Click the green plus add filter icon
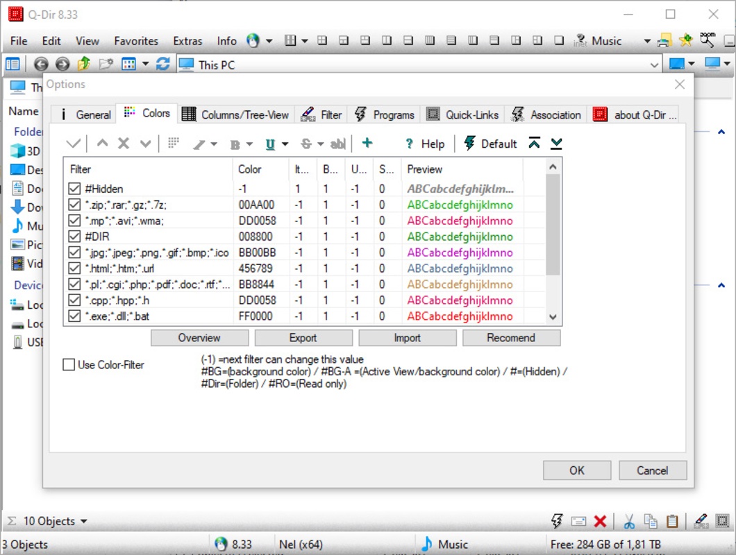Viewport: 736px width, 555px height. [x=367, y=143]
